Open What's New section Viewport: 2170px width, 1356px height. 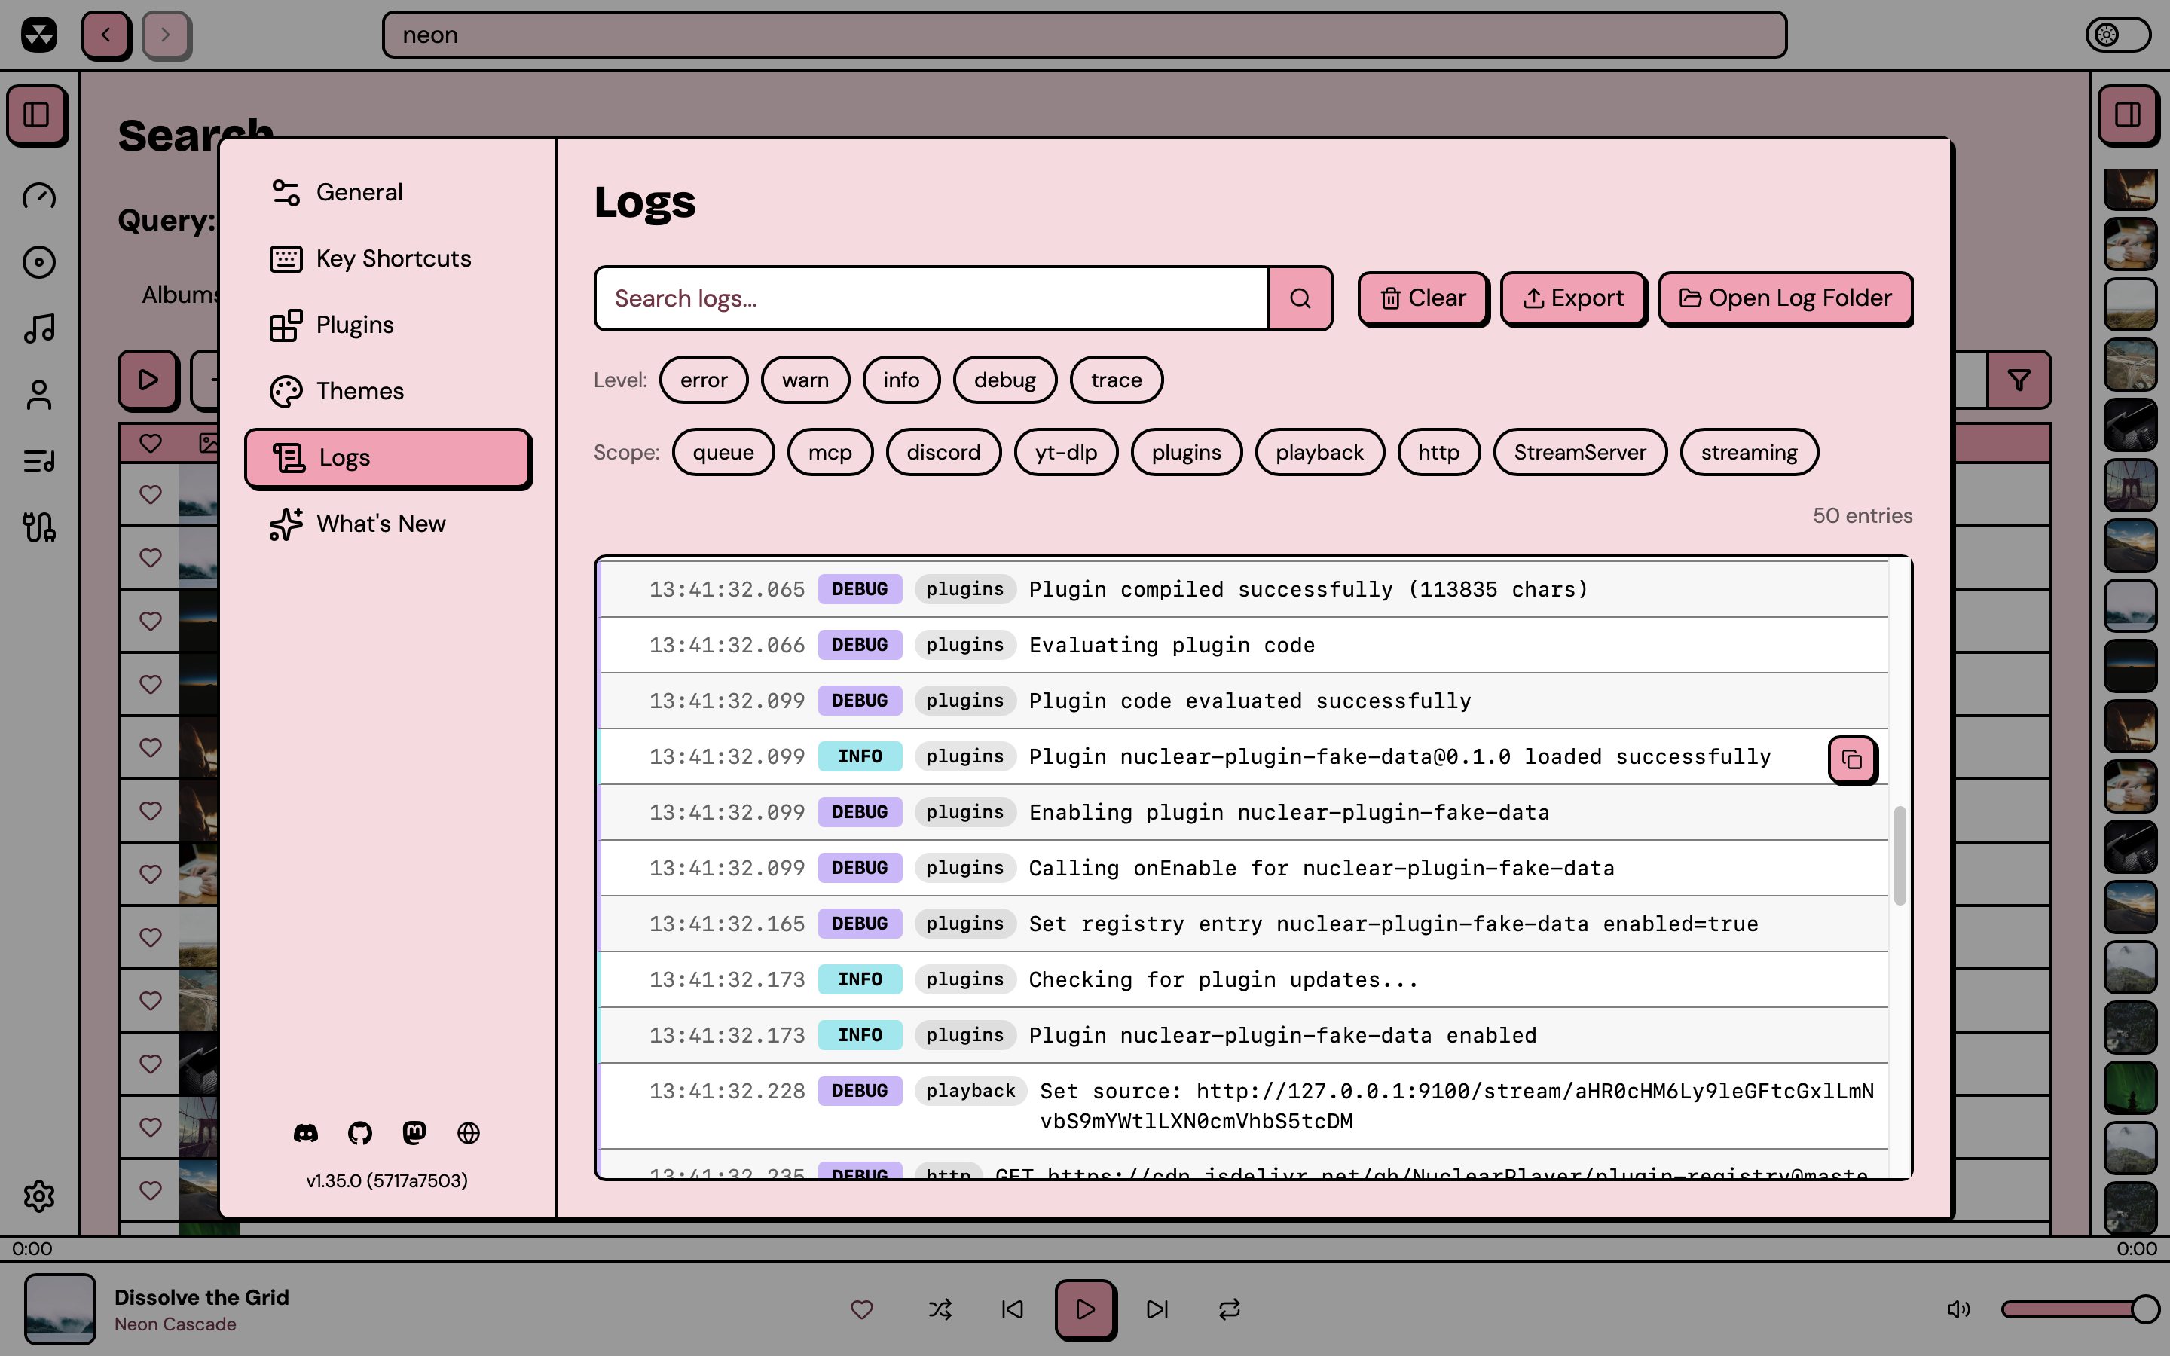tap(388, 524)
